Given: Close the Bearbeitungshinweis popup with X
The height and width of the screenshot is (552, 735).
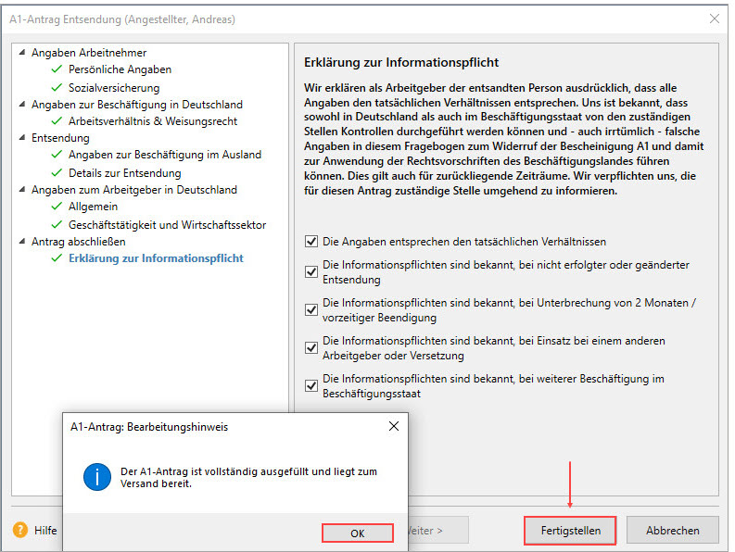Looking at the screenshot, I should 393,427.
